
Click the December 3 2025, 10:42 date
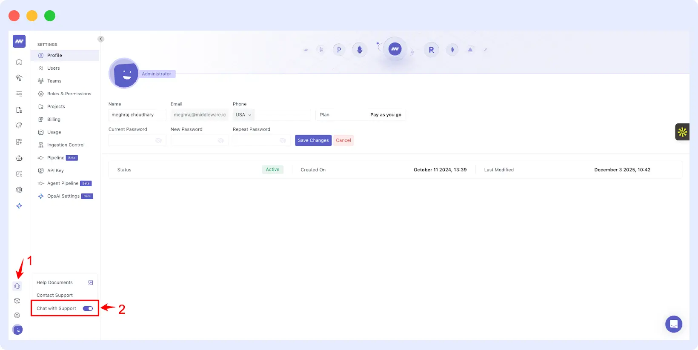622,170
